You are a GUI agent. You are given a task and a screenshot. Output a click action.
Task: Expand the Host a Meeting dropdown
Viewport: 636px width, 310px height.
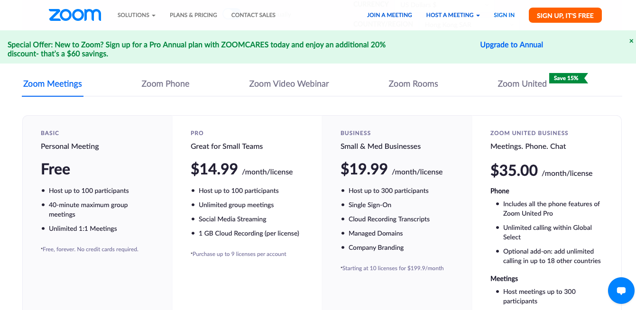click(x=452, y=15)
